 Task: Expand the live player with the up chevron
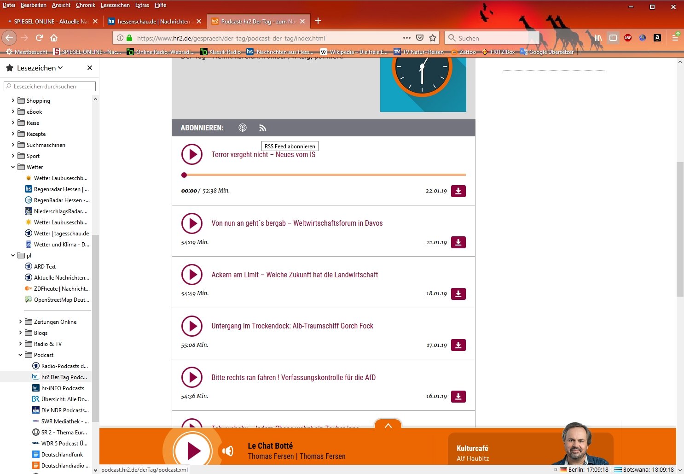tap(388, 425)
